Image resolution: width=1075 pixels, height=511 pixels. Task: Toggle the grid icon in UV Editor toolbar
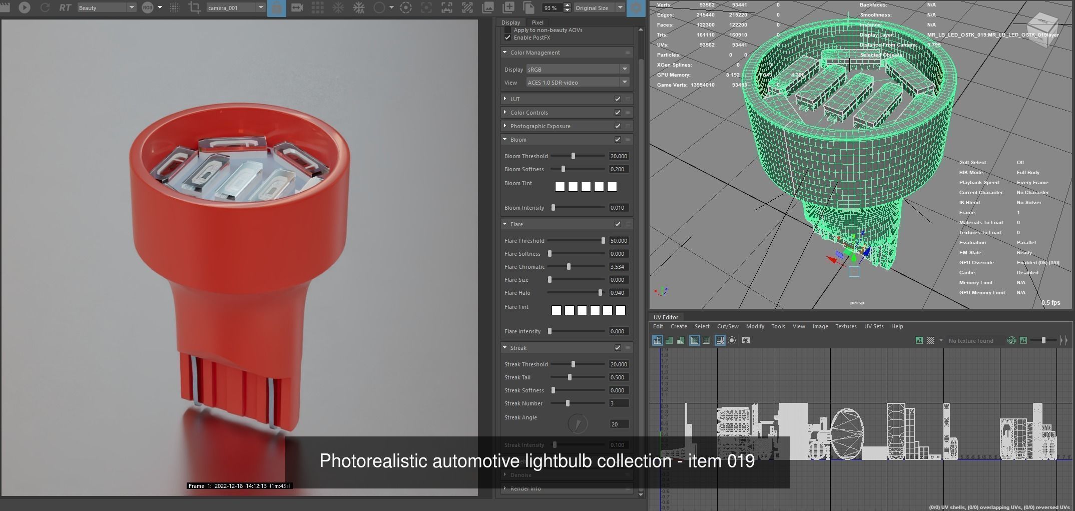[x=720, y=340]
